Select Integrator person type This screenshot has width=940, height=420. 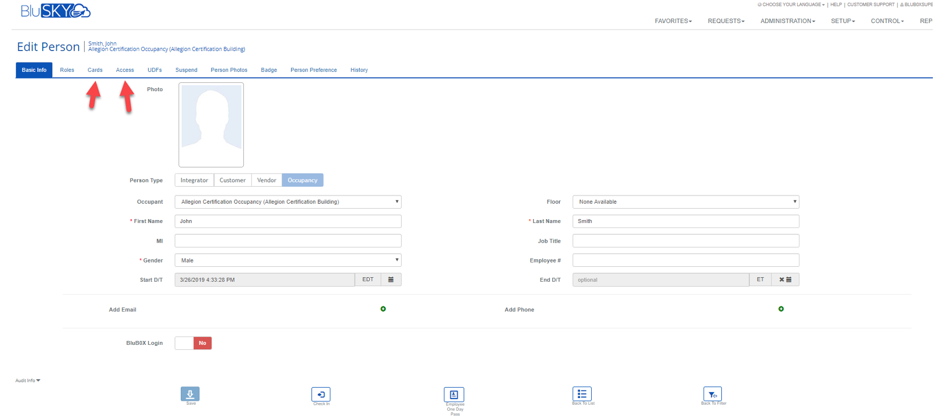coord(194,180)
